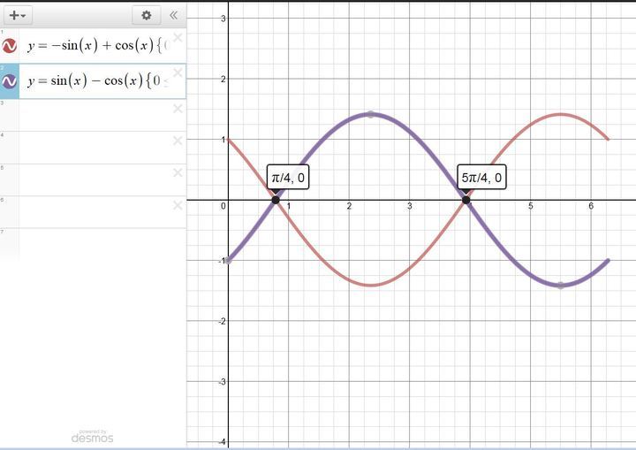Open the powered by Desmos logo link
The image size is (636, 450).
[x=93, y=437]
